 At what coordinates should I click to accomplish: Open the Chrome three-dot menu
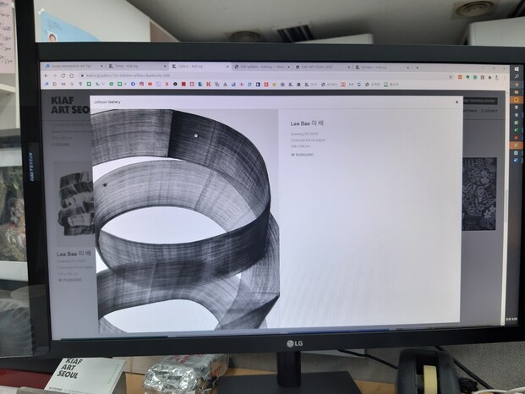[504, 77]
